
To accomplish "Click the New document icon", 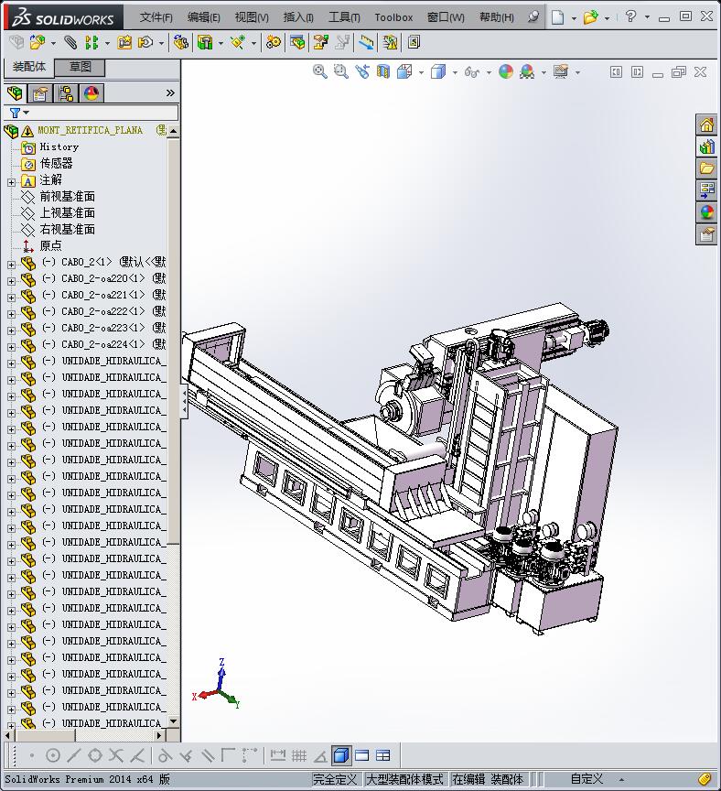I will pos(557,17).
